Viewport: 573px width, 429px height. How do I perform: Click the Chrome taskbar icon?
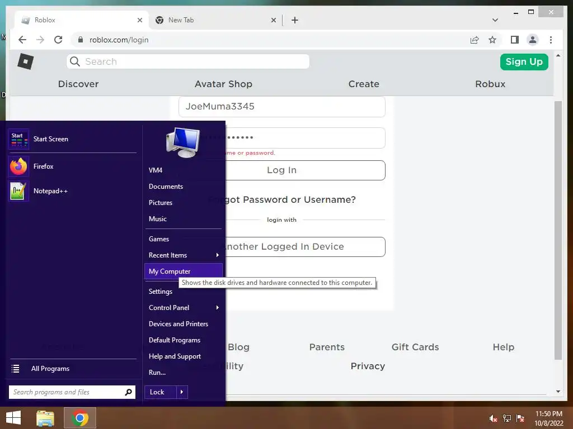[80, 418]
